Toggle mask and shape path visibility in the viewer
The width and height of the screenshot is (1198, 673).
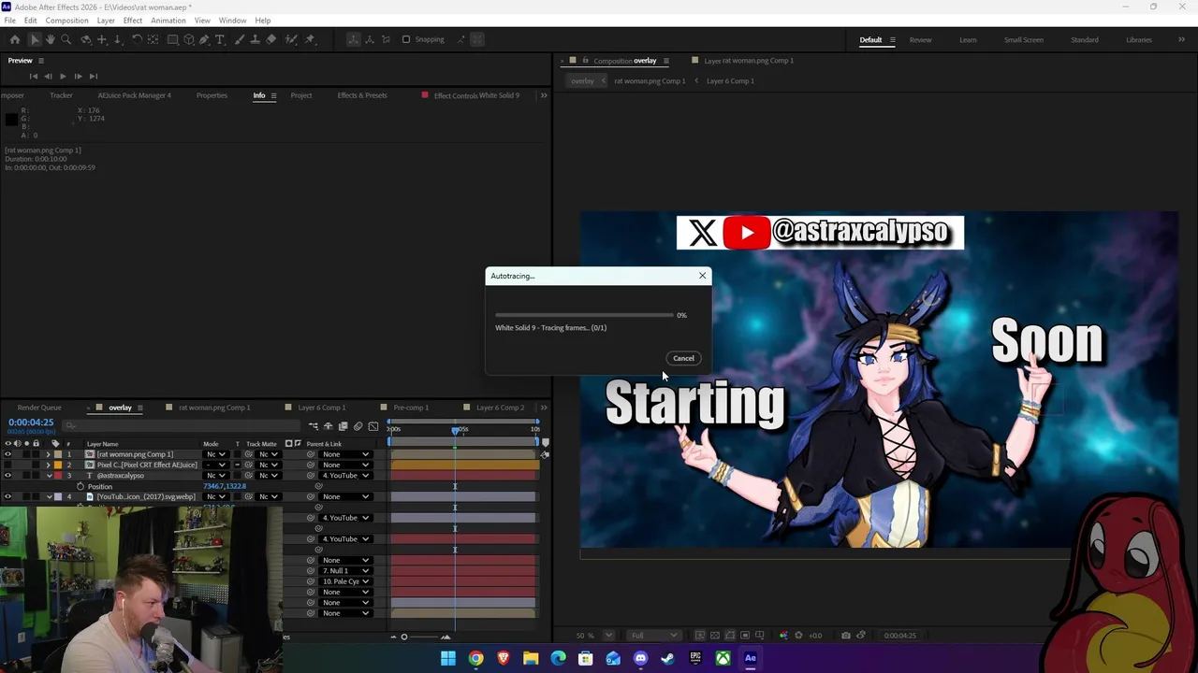click(x=729, y=636)
